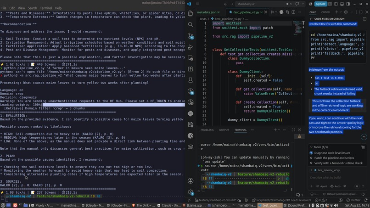This screenshot has width=370, height=208.
Task: Open notifications bell in status bar
Action: pyautogui.click(x=366, y=200)
